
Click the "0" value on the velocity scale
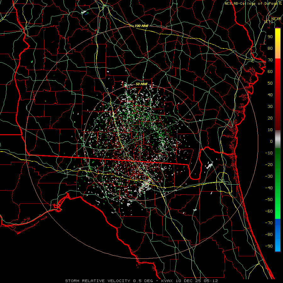click(271, 141)
